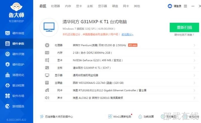Switch to the 硬盘 tab
Screen dimensions: 201x123
tap(115, 6)
